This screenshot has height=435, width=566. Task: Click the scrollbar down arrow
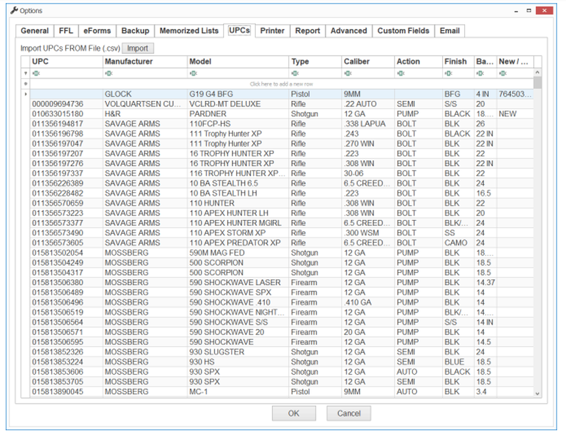point(538,394)
